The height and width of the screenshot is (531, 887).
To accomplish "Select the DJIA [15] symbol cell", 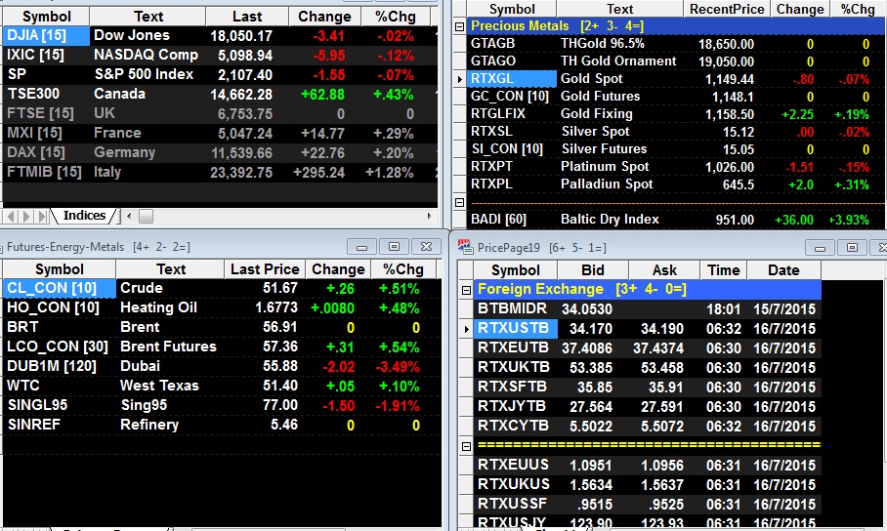I will coord(46,35).
